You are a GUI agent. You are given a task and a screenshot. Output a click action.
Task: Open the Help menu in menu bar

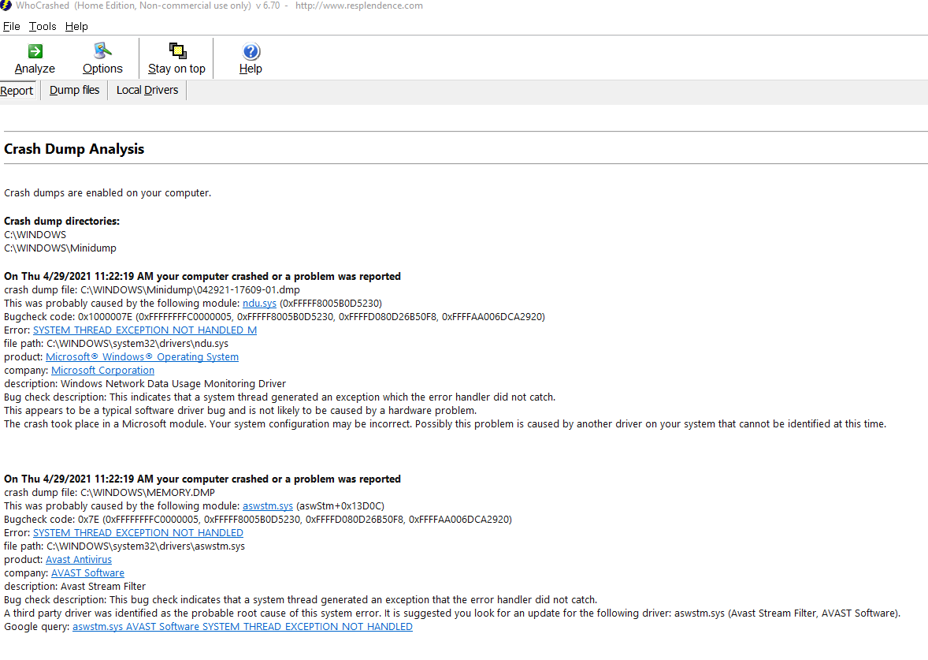point(76,26)
